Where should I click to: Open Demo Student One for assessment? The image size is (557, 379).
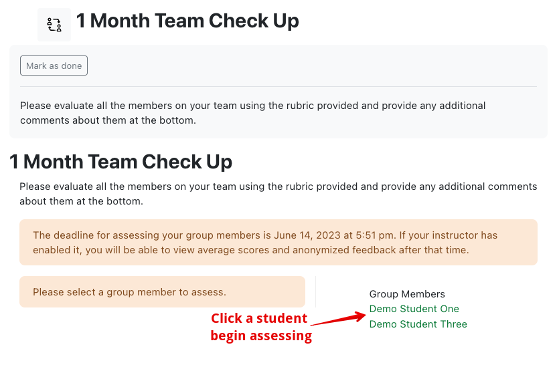click(x=414, y=309)
